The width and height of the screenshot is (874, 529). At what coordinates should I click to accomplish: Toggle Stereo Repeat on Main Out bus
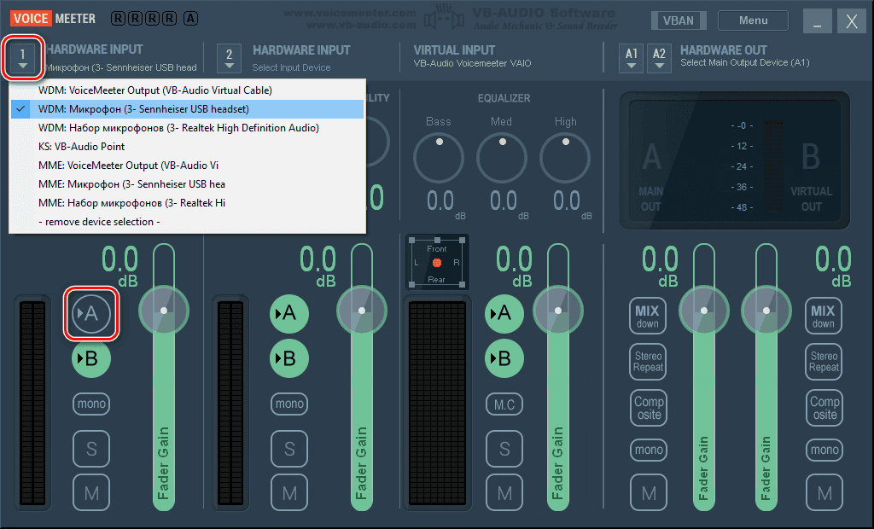click(649, 362)
